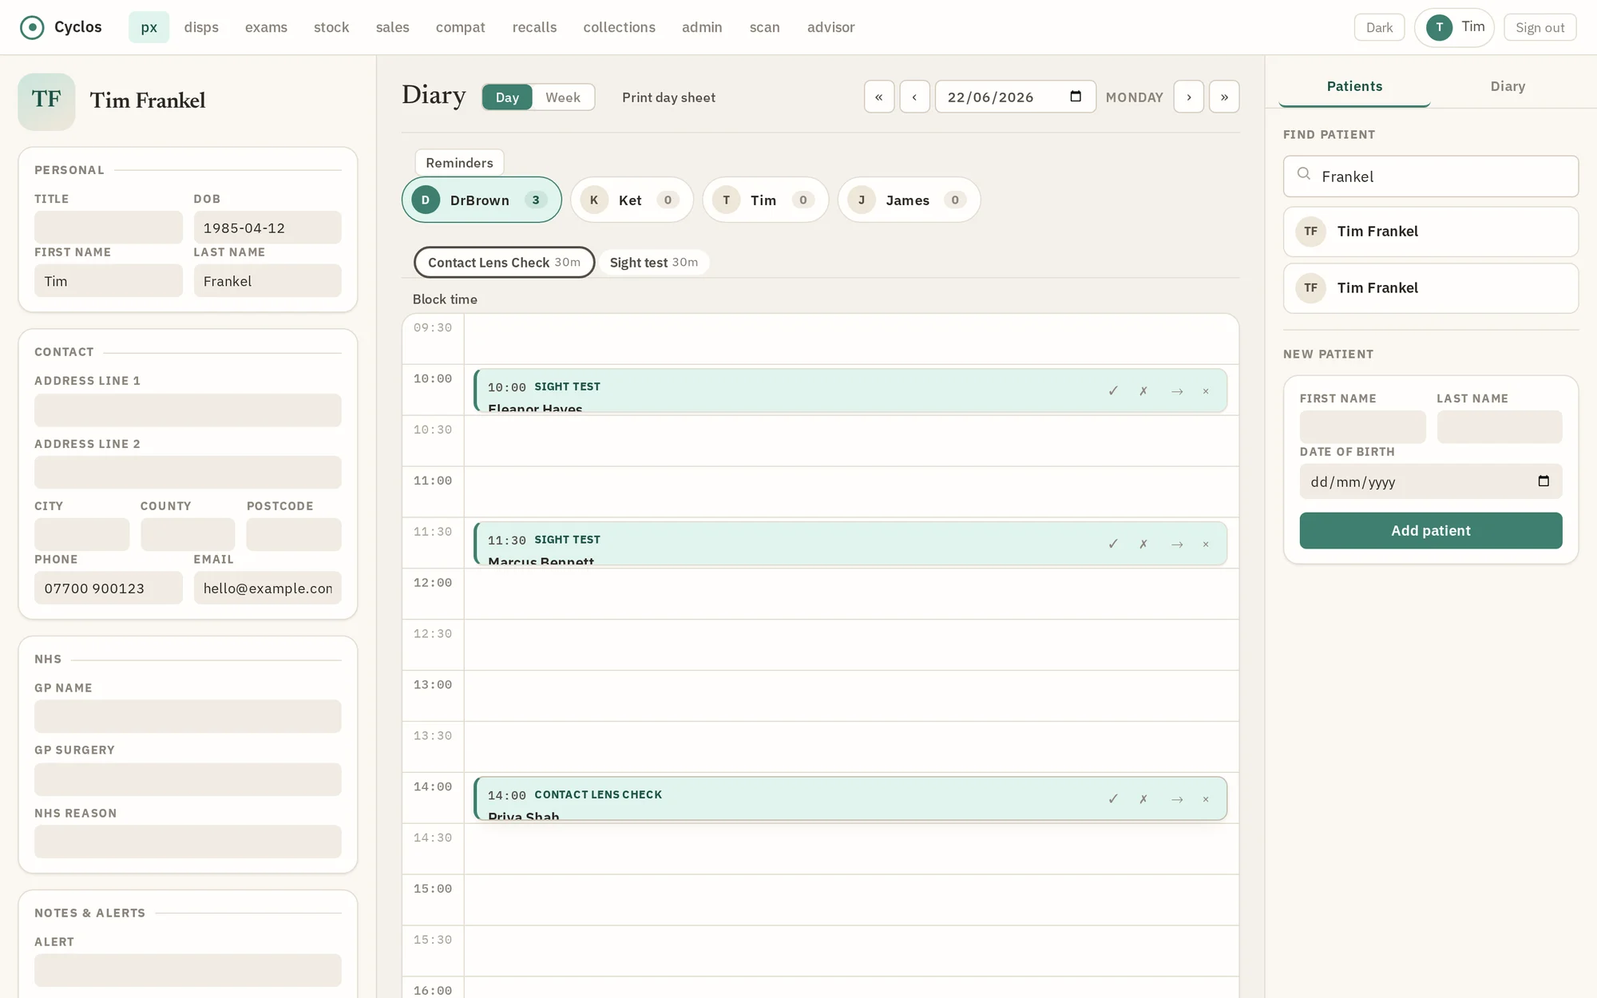Switch diary to Week view
Screen dimensions: 1597x998
(563, 97)
